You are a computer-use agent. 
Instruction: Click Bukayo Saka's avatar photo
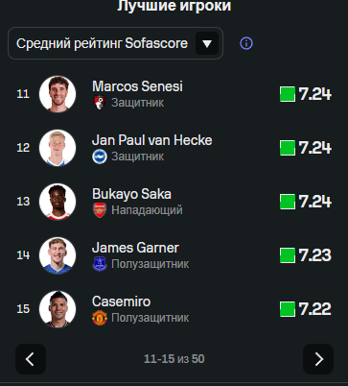[58, 202]
